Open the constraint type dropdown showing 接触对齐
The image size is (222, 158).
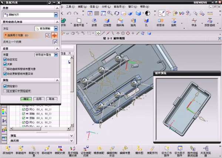[x=56, y=15]
